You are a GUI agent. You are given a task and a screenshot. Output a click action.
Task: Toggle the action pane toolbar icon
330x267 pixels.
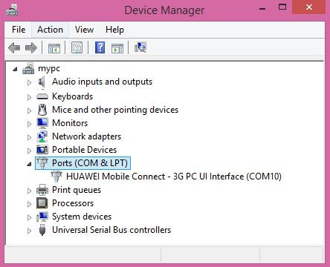pos(117,48)
